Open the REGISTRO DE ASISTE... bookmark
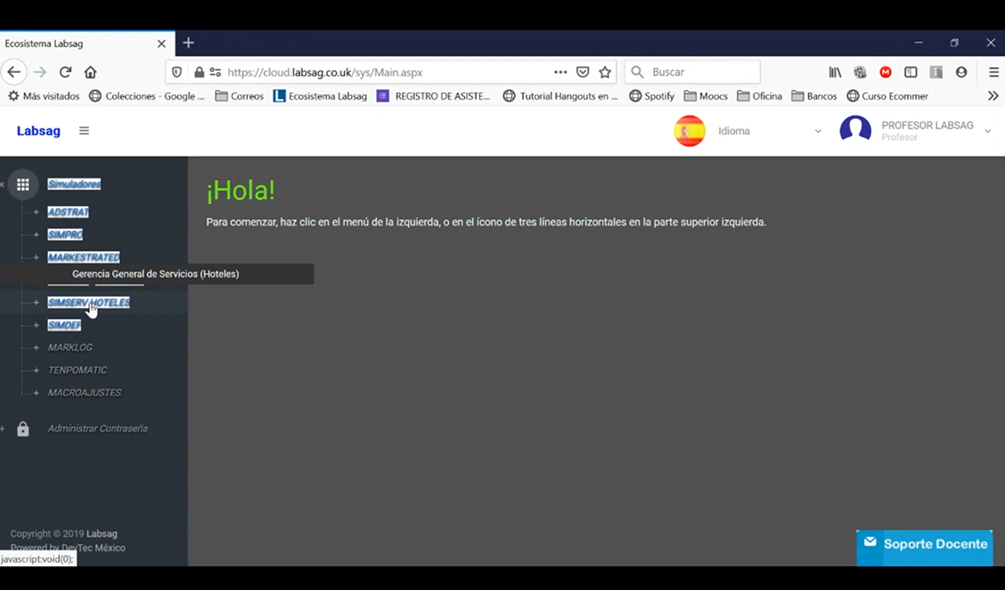This screenshot has height=590, width=1005. click(433, 96)
